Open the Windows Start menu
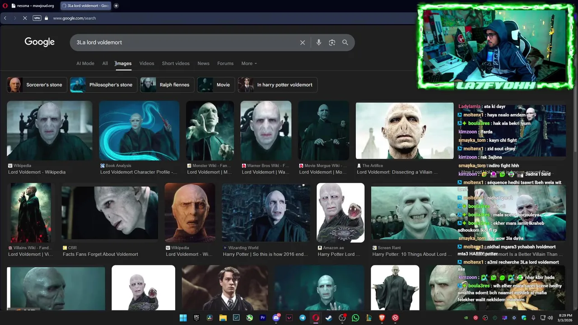 [x=183, y=318]
